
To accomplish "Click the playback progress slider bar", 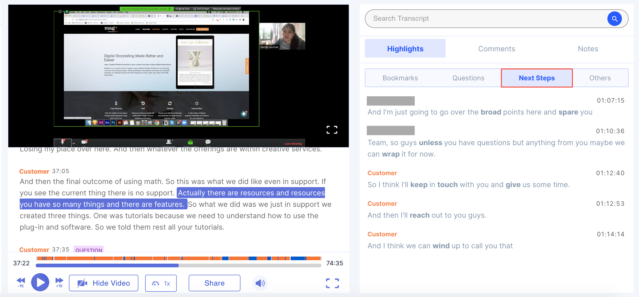I will 178,265.
